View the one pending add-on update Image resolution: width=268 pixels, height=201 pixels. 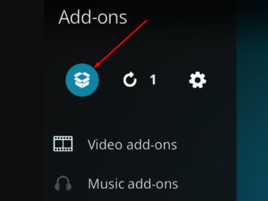pos(153,80)
